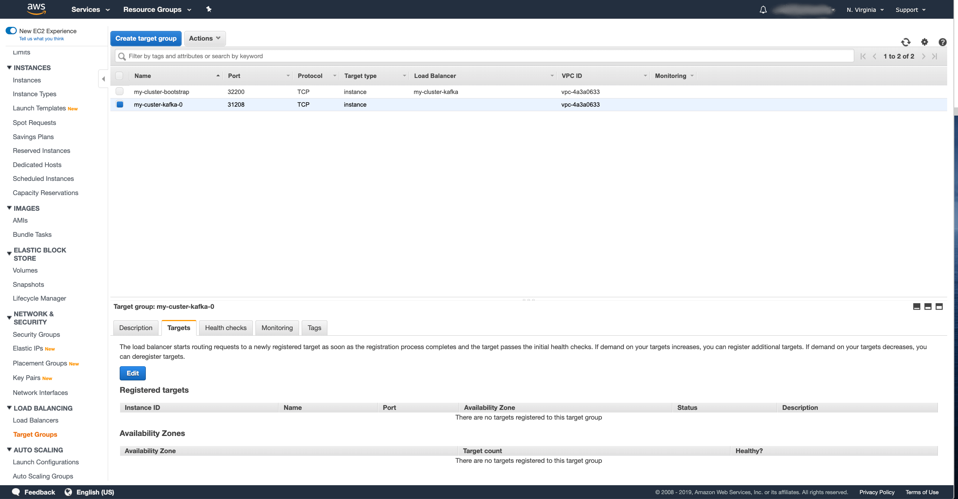
Task: Switch to the Description tab
Action: pyautogui.click(x=136, y=328)
